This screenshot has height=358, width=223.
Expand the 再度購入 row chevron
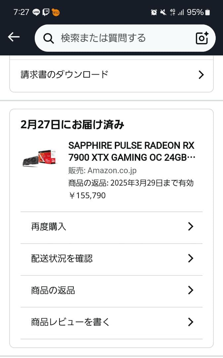(x=190, y=226)
